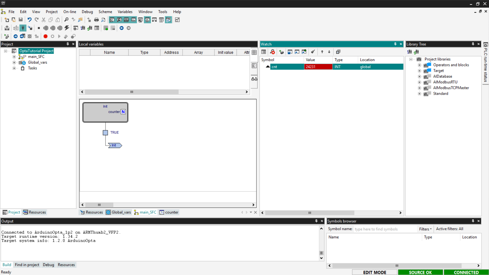The width and height of the screenshot is (489, 275).
Task: Click the Symbol name search field
Action: 385,229
